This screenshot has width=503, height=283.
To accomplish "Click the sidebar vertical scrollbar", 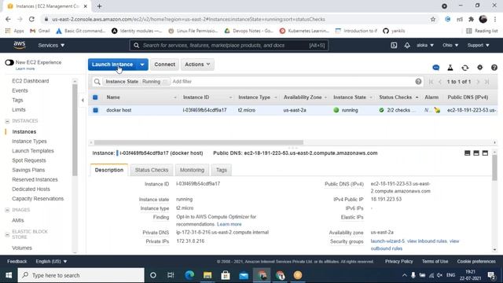I will (75, 130).
